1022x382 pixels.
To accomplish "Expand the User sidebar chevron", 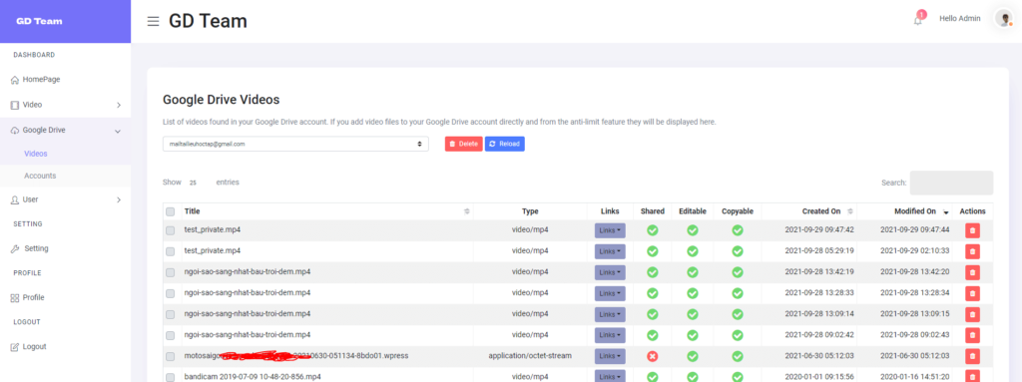I will tap(119, 199).
